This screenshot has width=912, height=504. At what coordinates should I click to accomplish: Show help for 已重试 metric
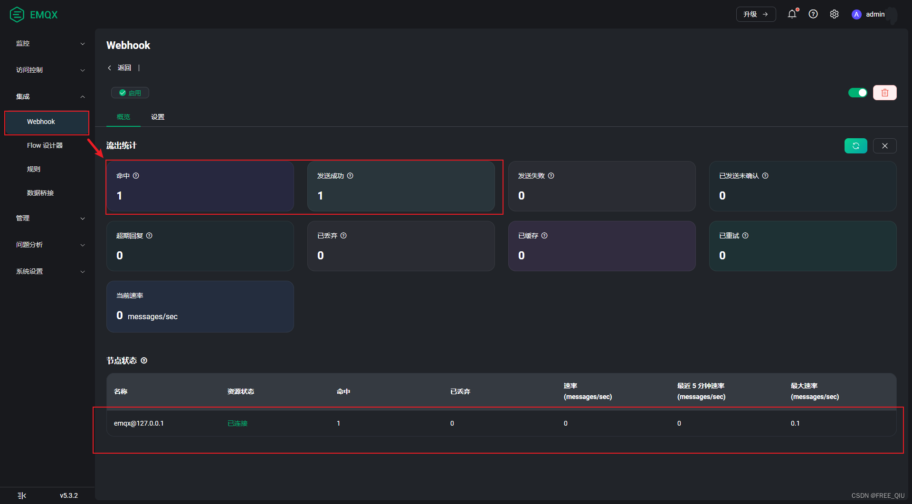pyautogui.click(x=745, y=236)
